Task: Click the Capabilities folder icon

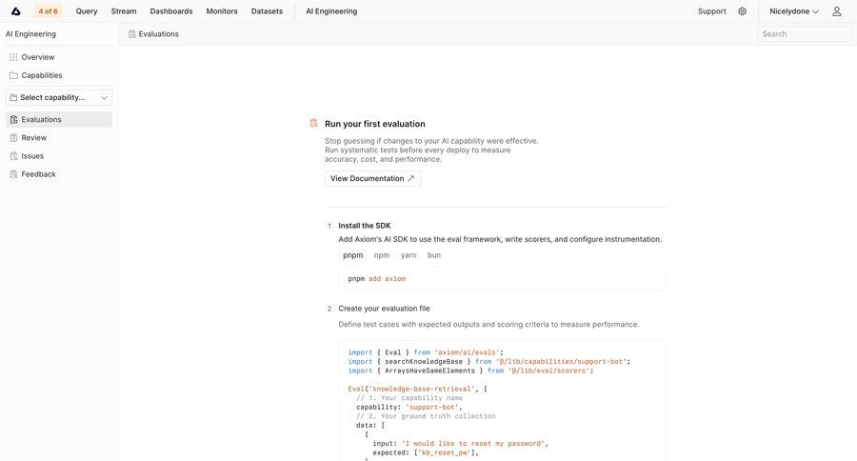Action: (13, 75)
